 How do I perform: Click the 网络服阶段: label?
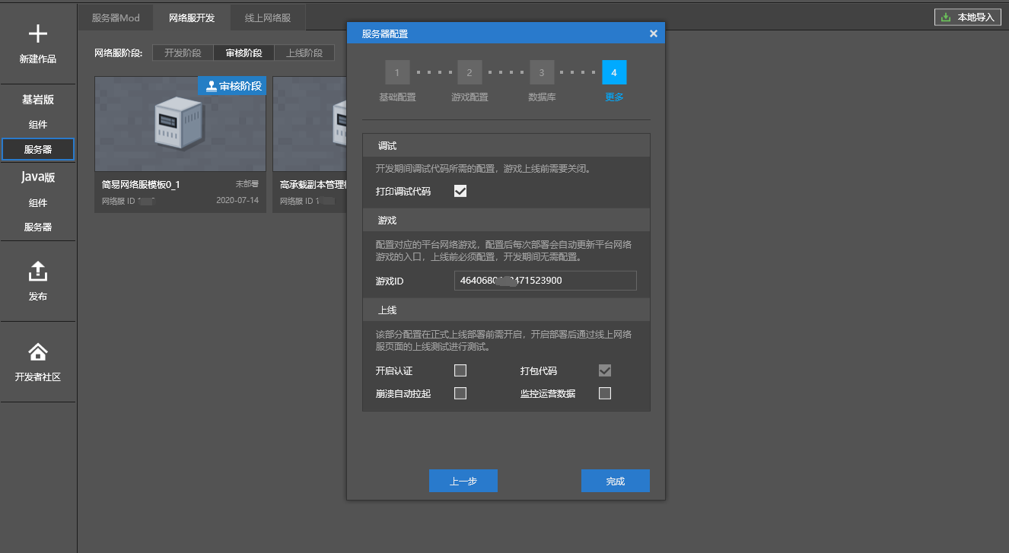(x=119, y=53)
